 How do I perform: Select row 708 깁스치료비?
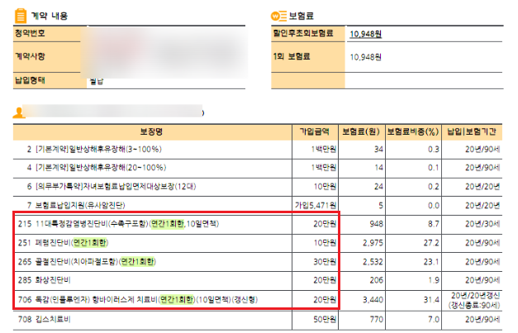click(x=258, y=320)
